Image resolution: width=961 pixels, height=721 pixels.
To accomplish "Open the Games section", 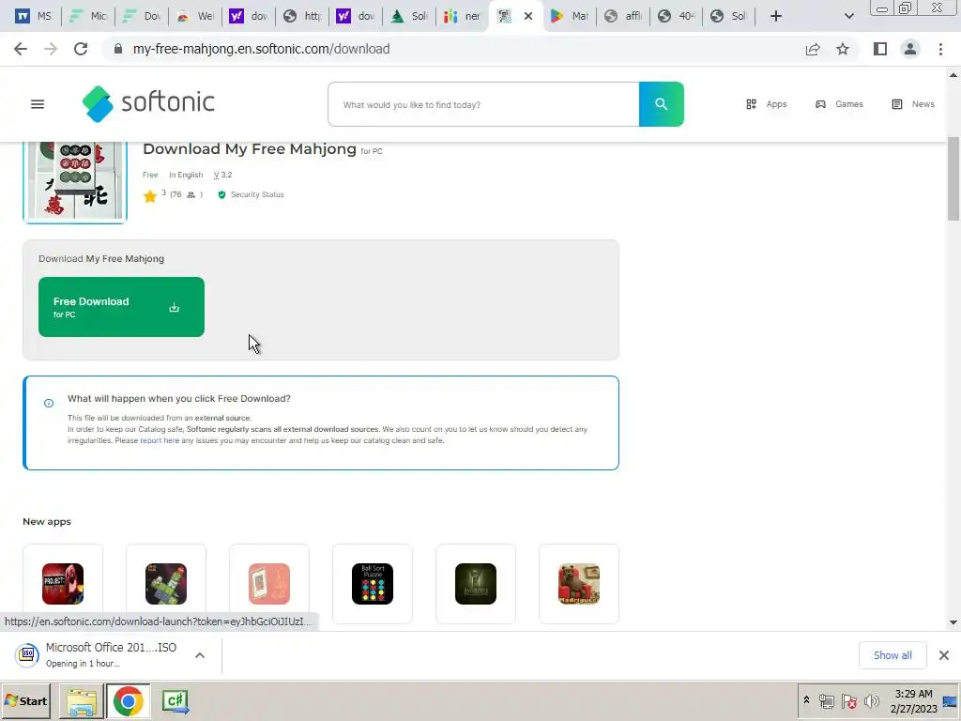I will [x=839, y=104].
